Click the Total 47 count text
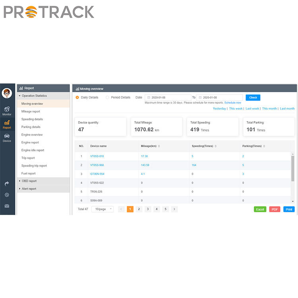The width and height of the screenshot is (298, 298). [x=83, y=209]
